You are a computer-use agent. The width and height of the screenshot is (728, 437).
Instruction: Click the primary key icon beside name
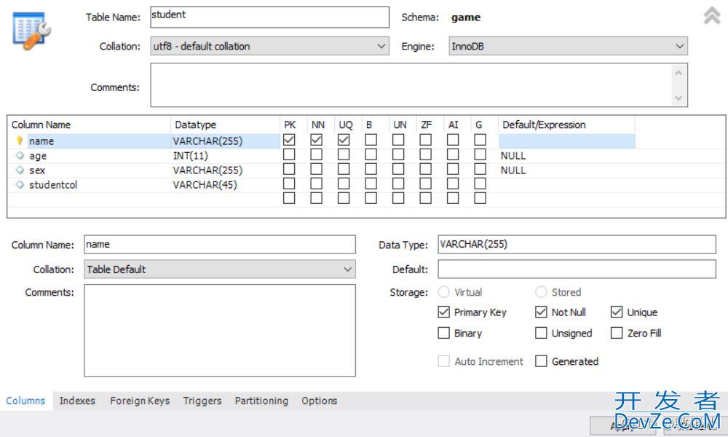pos(20,141)
